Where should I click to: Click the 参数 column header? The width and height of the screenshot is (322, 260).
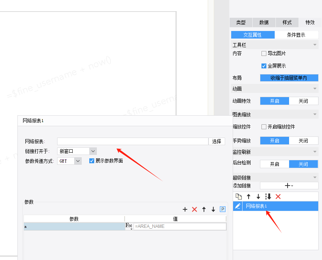click(x=74, y=219)
